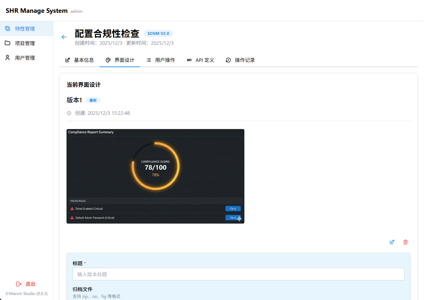Image resolution: width=424 pixels, height=300 pixels.
Task: Click the 项目管理 folder icon
Action: (7, 43)
